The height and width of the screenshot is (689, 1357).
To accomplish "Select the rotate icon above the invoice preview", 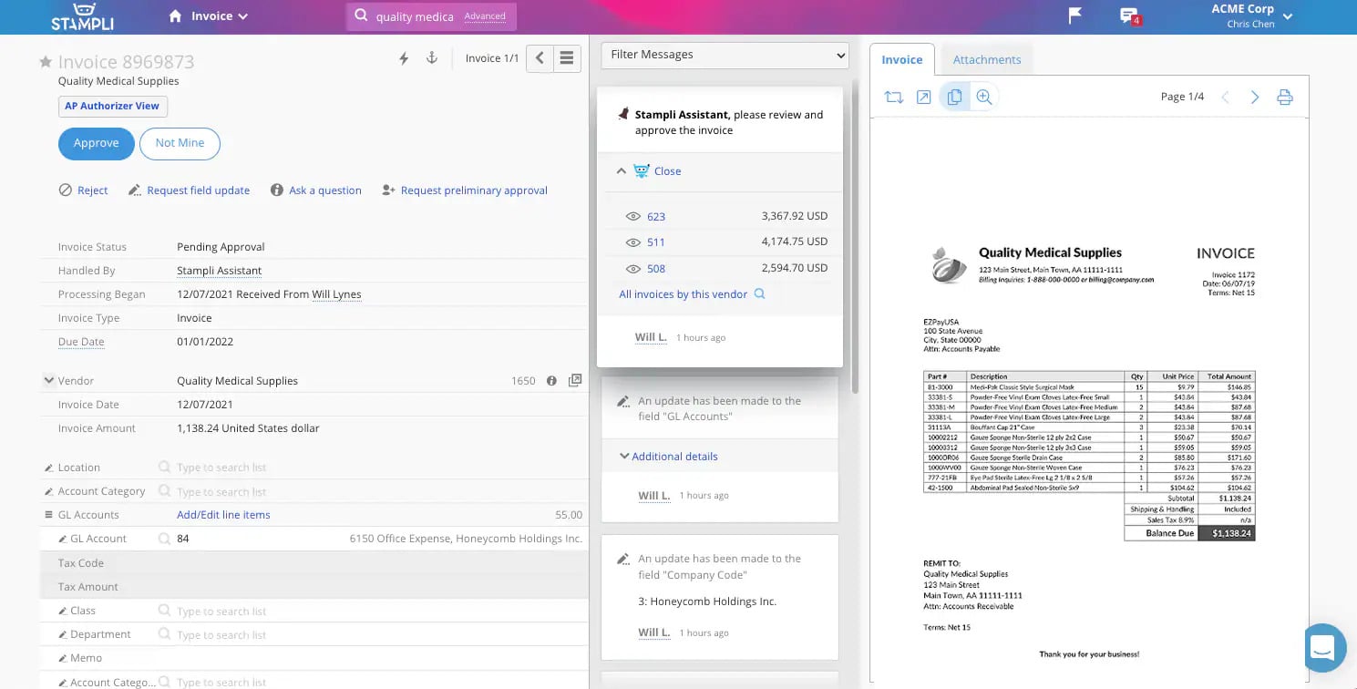I will pyautogui.click(x=894, y=96).
